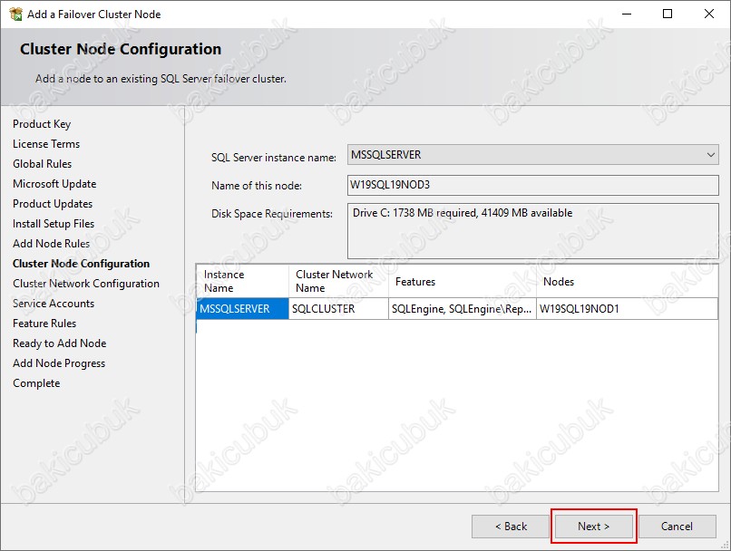Click the Disk Space Requirements box
The height and width of the screenshot is (551, 731).
pos(533,231)
